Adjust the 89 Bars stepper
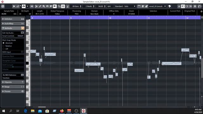 (x=81, y=6)
